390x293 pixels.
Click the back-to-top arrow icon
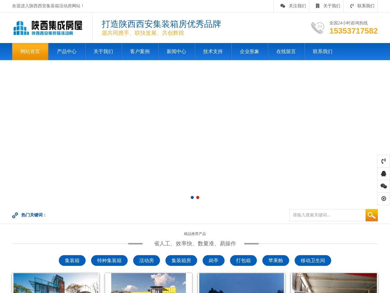383,198
